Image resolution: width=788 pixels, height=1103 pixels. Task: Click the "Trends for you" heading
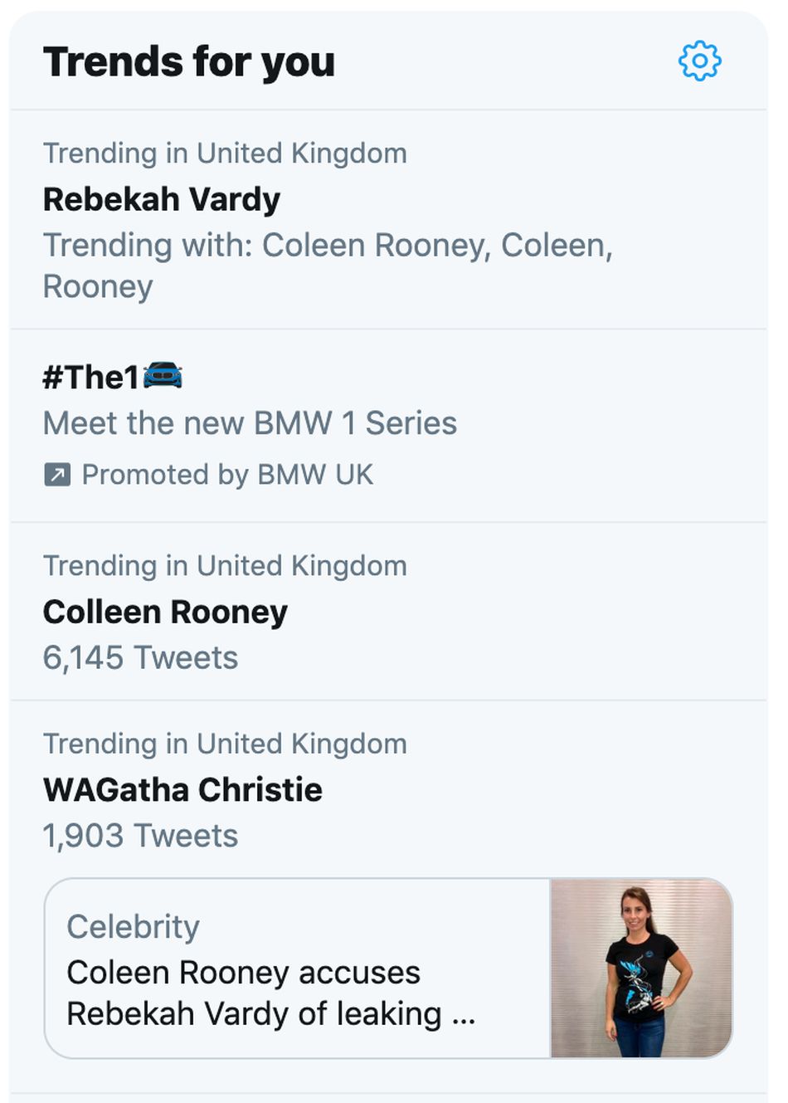click(189, 61)
